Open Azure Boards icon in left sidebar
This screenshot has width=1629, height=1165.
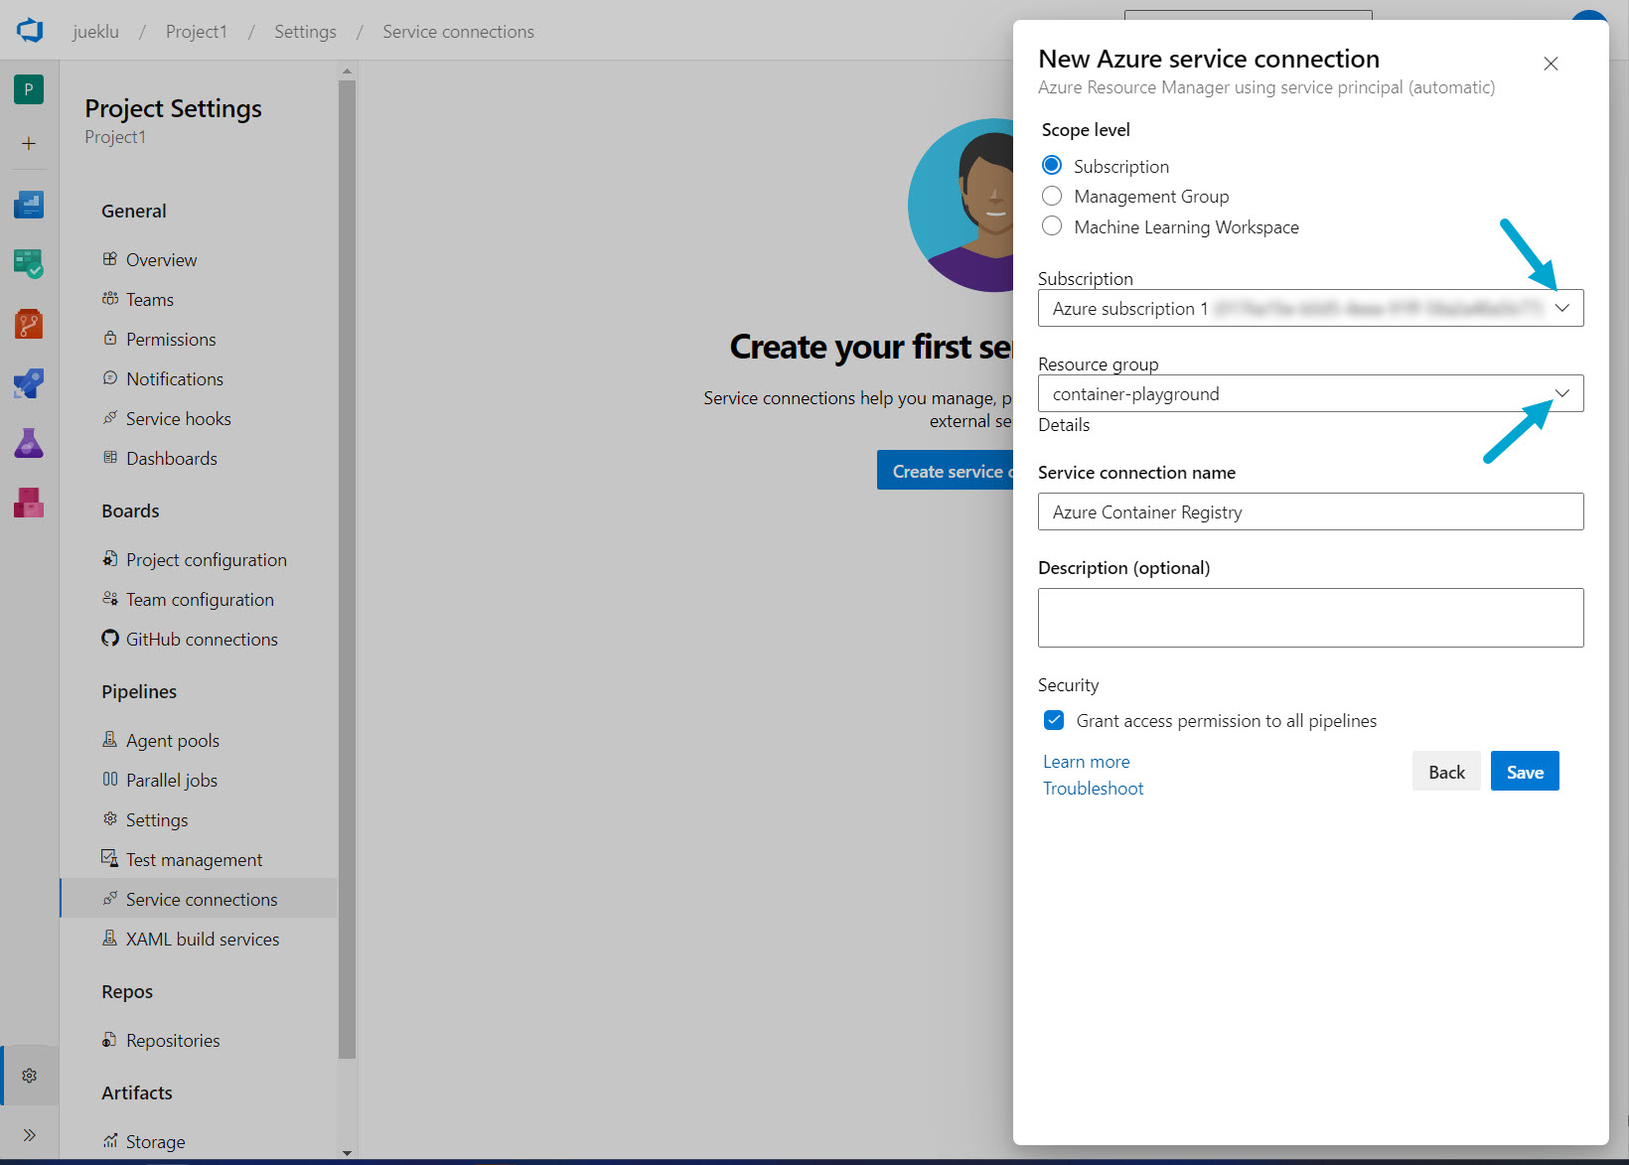pyautogui.click(x=29, y=263)
